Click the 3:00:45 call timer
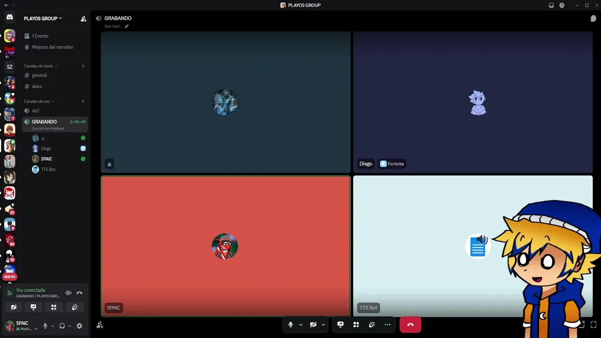 tap(78, 122)
